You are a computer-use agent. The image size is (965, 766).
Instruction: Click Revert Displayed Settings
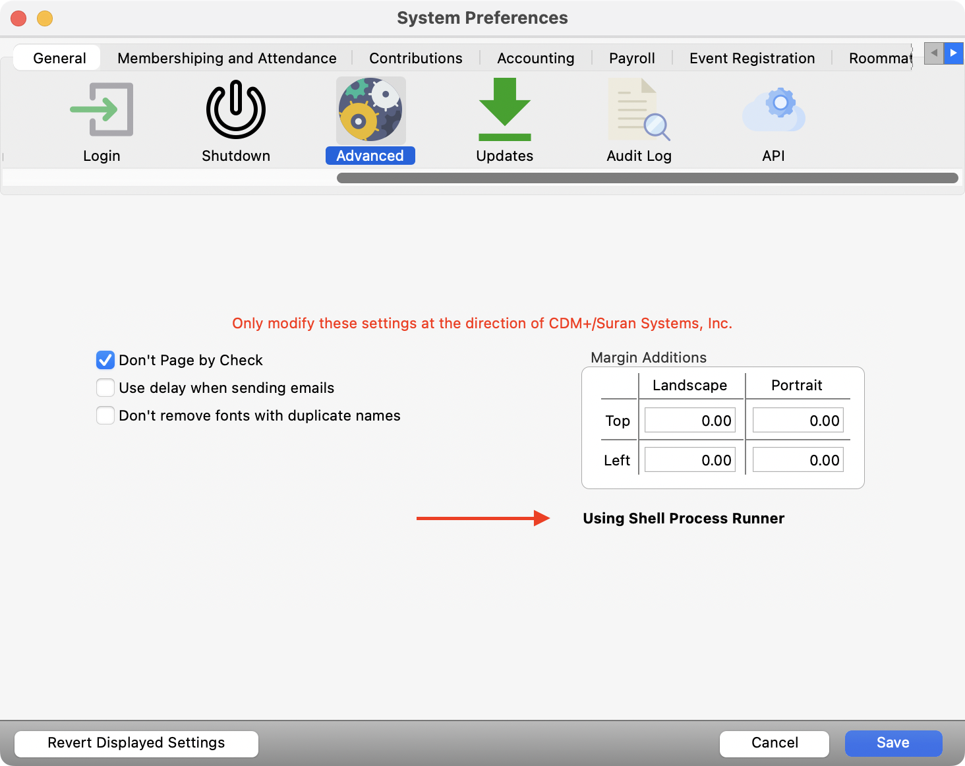[x=136, y=743]
